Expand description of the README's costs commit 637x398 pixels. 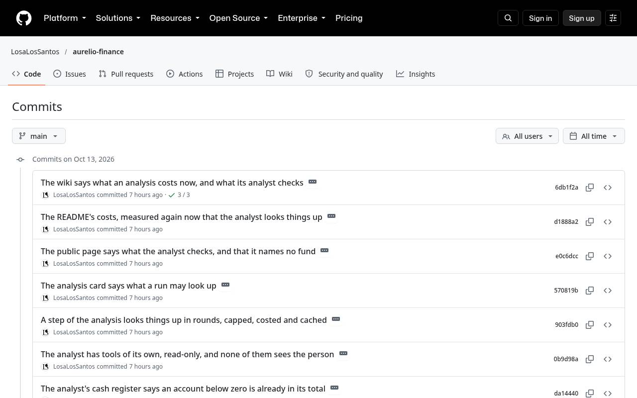click(x=331, y=216)
